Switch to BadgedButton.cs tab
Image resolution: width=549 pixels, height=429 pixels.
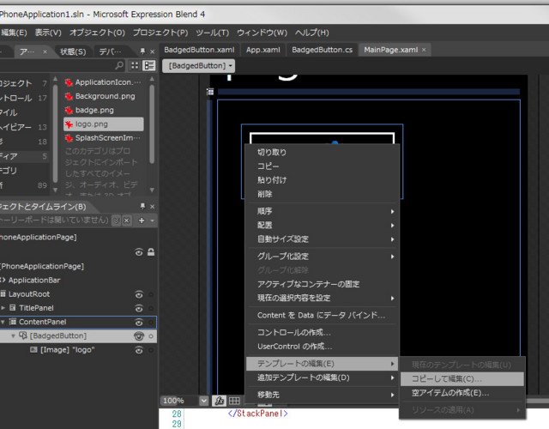point(323,50)
